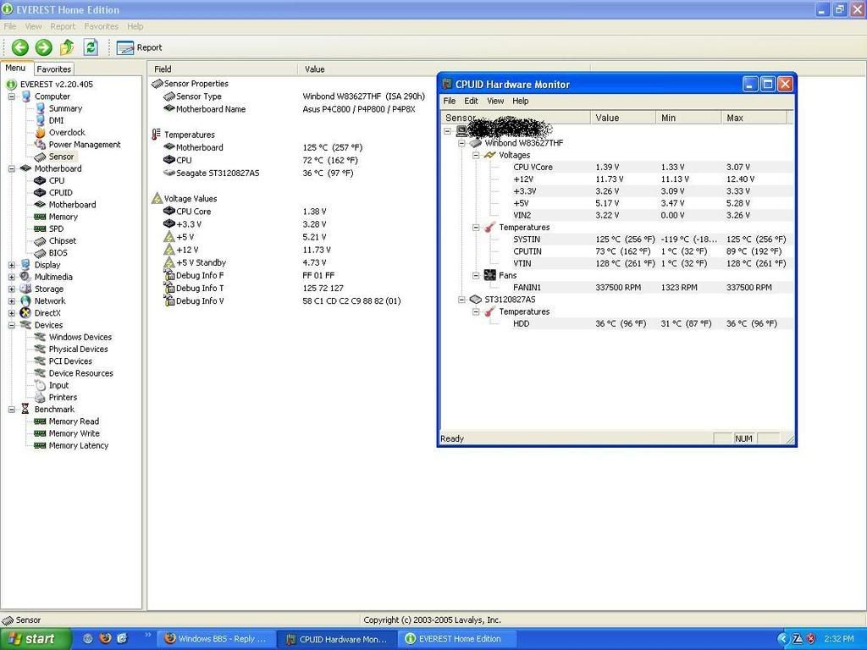Select the Input devices item
This screenshot has width=867, height=650.
click(x=58, y=385)
